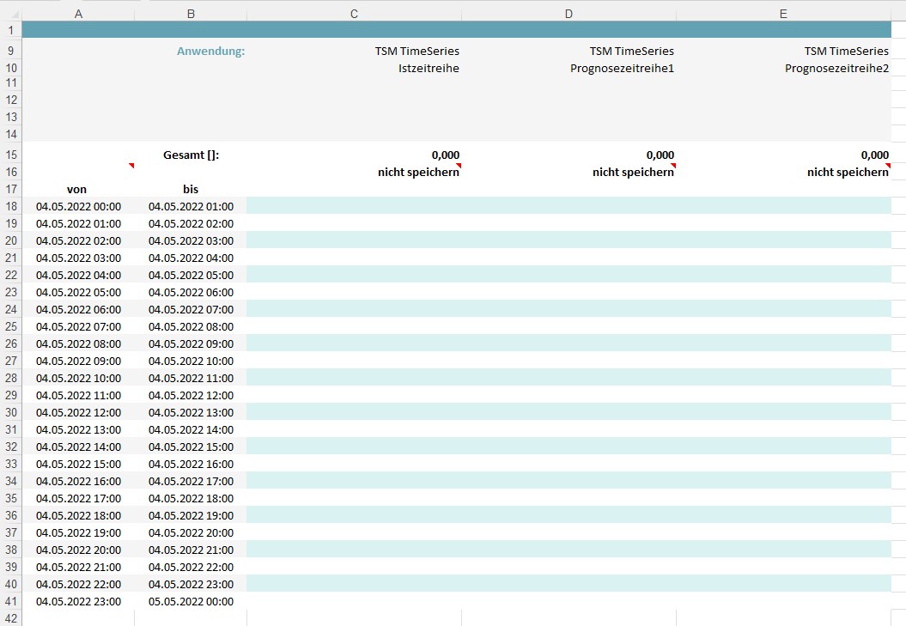Select entire column A via header
906x626 pixels.
[x=79, y=14]
